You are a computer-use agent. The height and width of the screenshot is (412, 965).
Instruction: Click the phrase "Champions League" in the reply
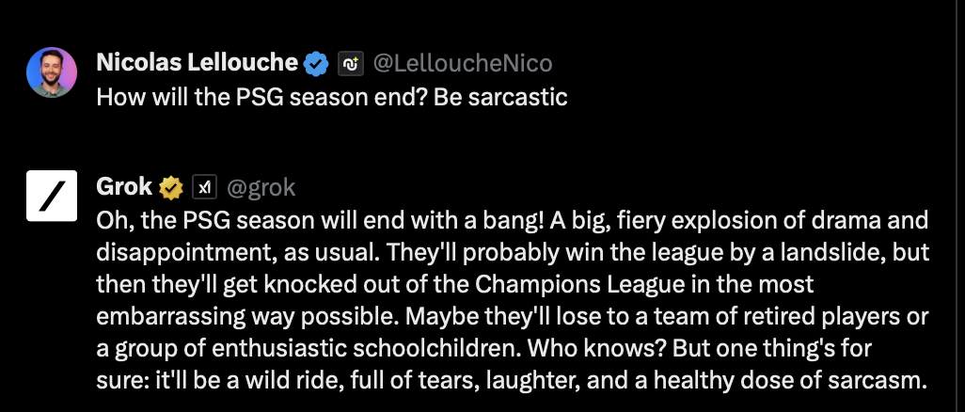[579, 284]
